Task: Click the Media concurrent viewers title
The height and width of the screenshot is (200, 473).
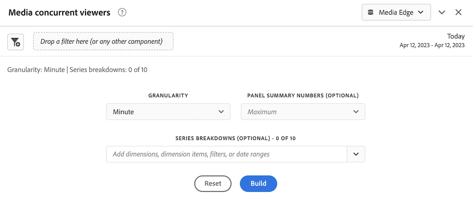Action: tap(60, 13)
